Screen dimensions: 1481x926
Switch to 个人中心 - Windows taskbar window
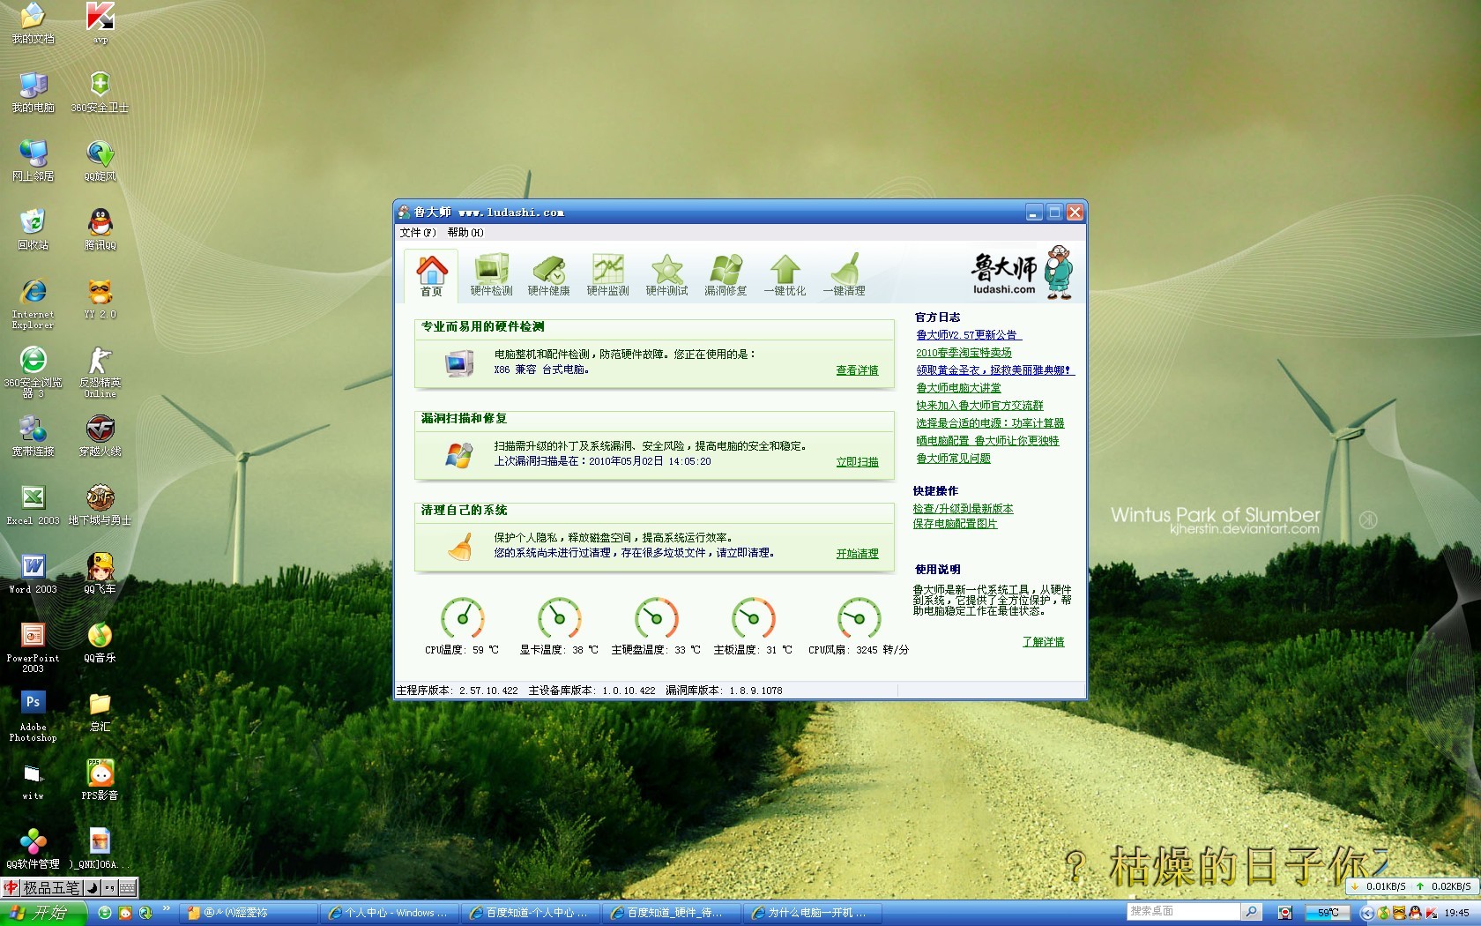389,913
